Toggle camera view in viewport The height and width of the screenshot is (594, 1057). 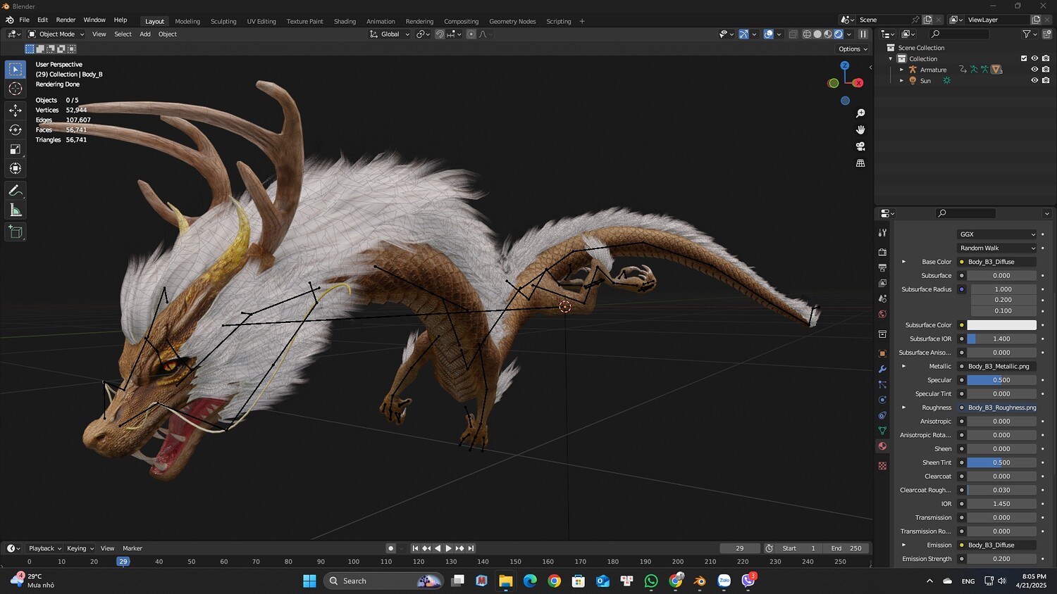(860, 146)
